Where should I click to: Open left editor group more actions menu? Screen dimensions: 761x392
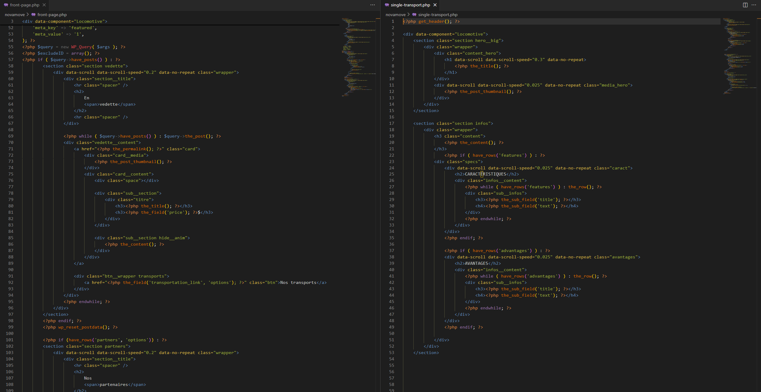(x=372, y=5)
